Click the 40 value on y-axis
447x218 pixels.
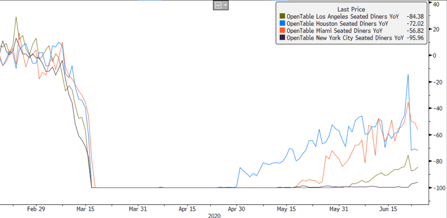click(x=436, y=4)
